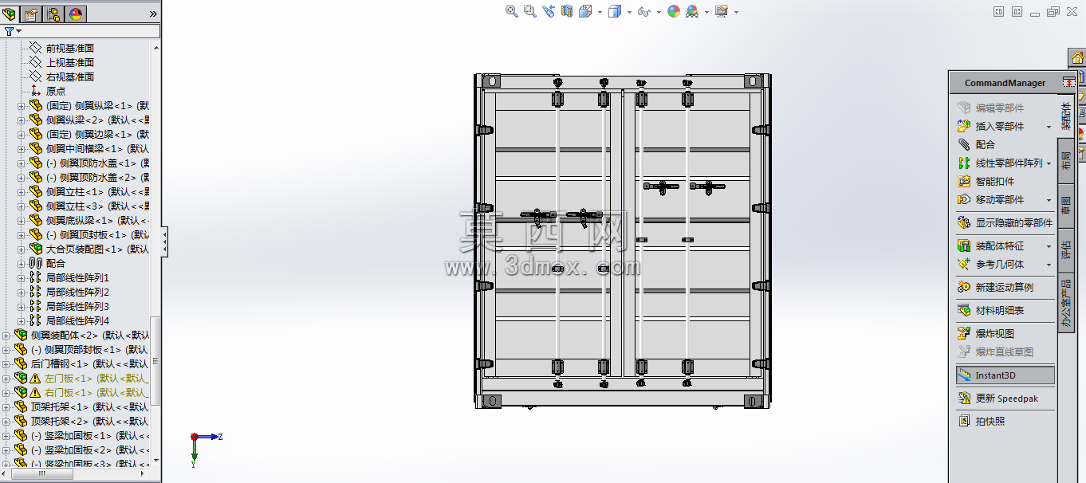This screenshot has width=1086, height=483.
Task: Click the 拍快照 snapshot command
Action: click(981, 421)
